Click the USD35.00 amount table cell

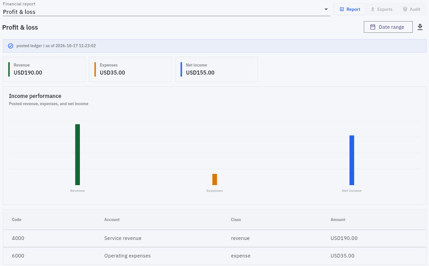tap(342, 256)
